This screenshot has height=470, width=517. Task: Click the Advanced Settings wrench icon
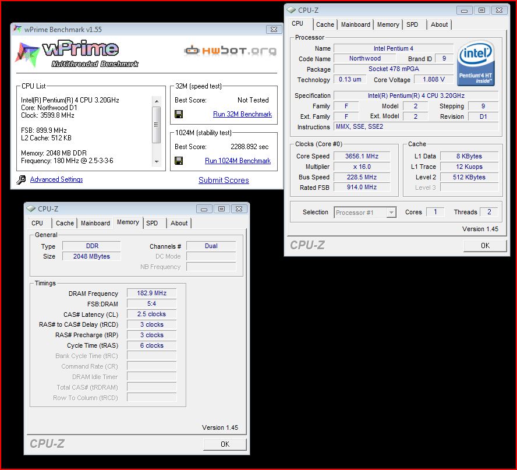click(x=21, y=180)
